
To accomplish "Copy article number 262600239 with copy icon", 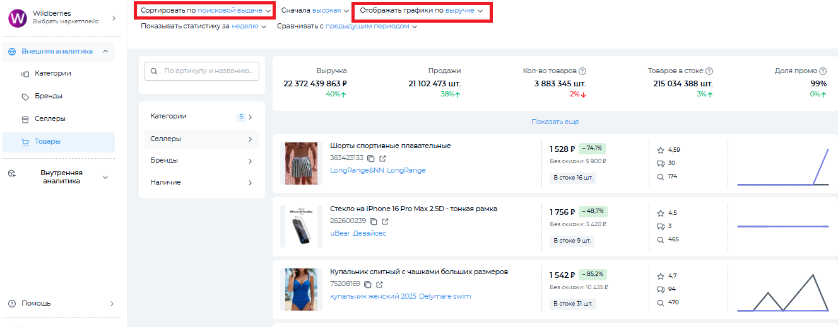I will click(x=374, y=221).
